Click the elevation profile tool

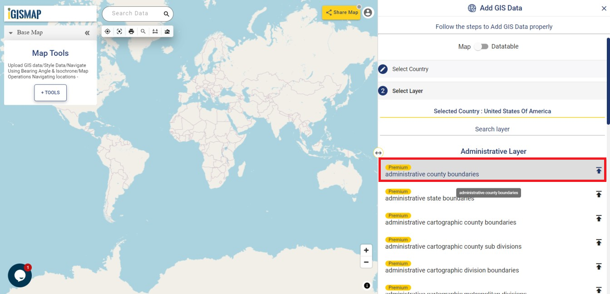tap(167, 31)
